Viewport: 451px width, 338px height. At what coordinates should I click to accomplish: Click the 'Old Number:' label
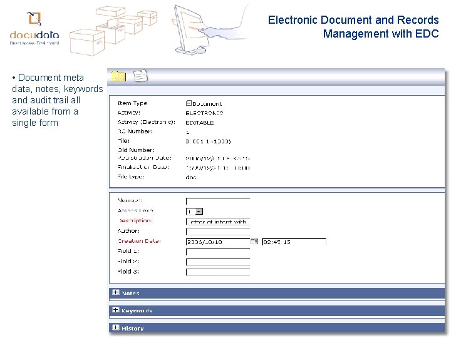click(136, 150)
